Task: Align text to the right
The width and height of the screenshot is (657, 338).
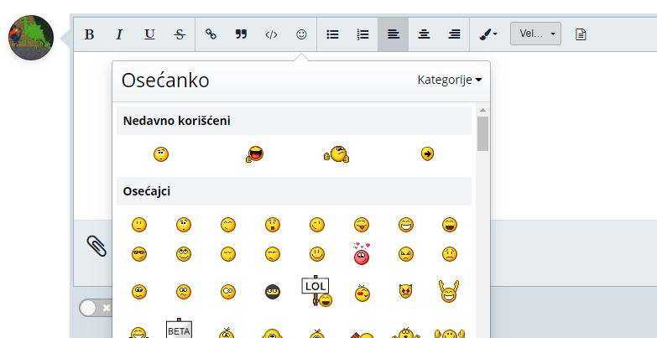Action: pyautogui.click(x=454, y=34)
